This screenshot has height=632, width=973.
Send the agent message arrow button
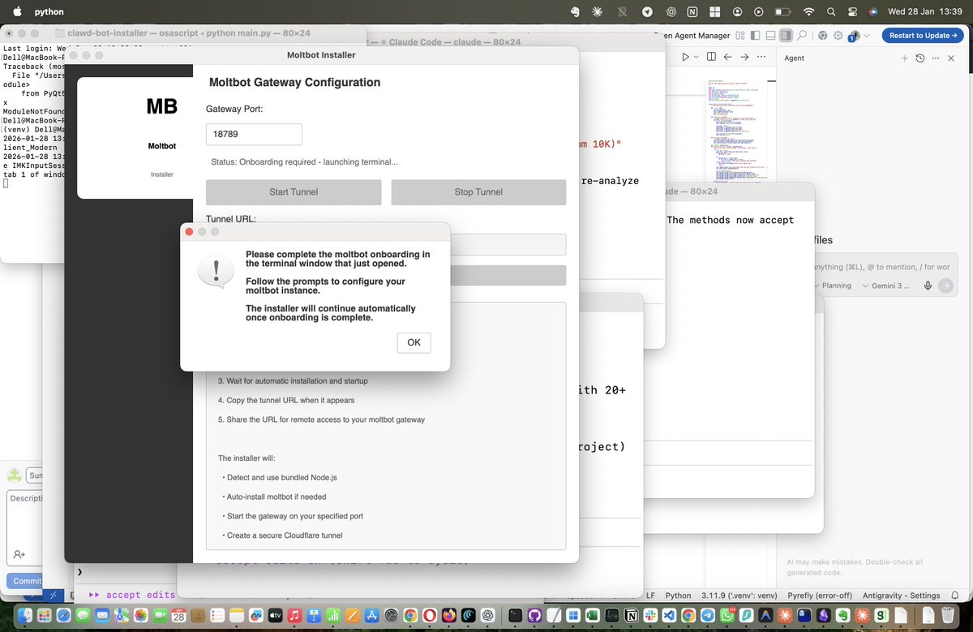[945, 286]
